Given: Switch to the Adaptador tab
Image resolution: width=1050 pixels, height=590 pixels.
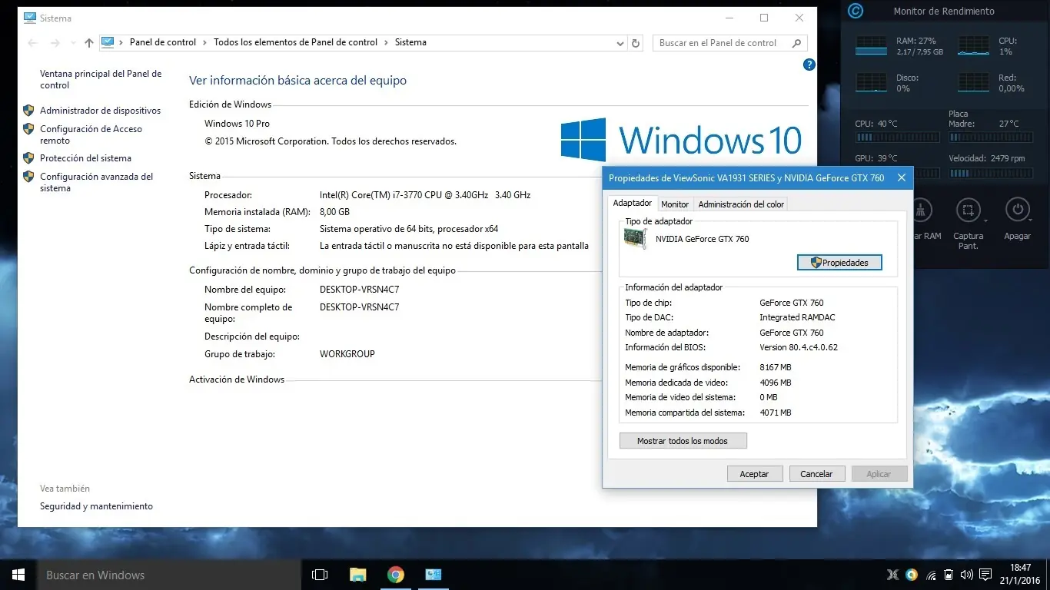Looking at the screenshot, I should point(633,204).
